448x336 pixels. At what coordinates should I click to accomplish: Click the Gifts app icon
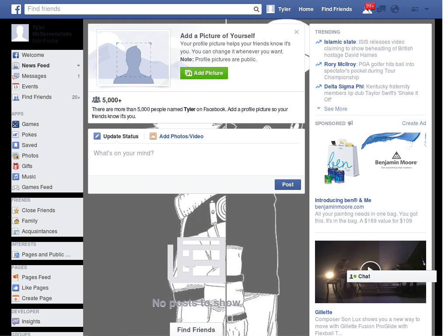click(x=16, y=166)
